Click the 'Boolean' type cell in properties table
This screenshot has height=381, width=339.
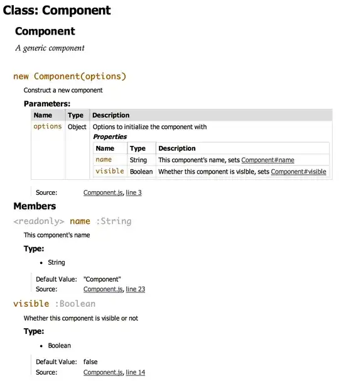click(x=141, y=172)
